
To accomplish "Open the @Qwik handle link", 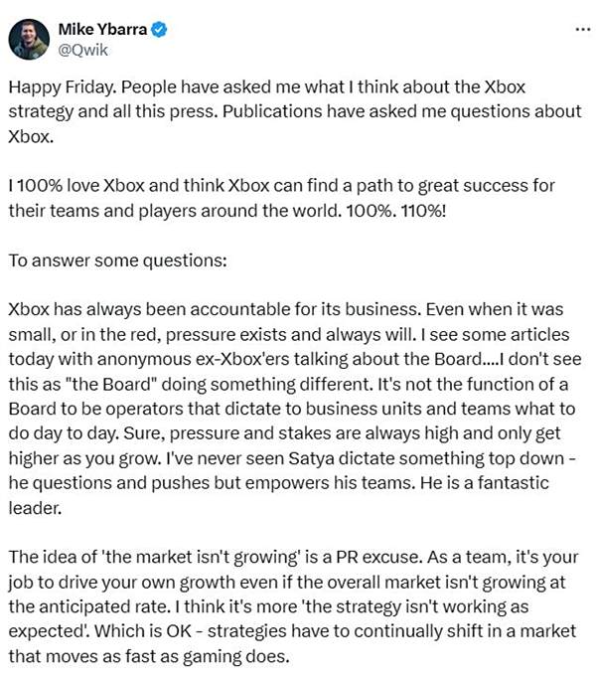I will click(82, 50).
